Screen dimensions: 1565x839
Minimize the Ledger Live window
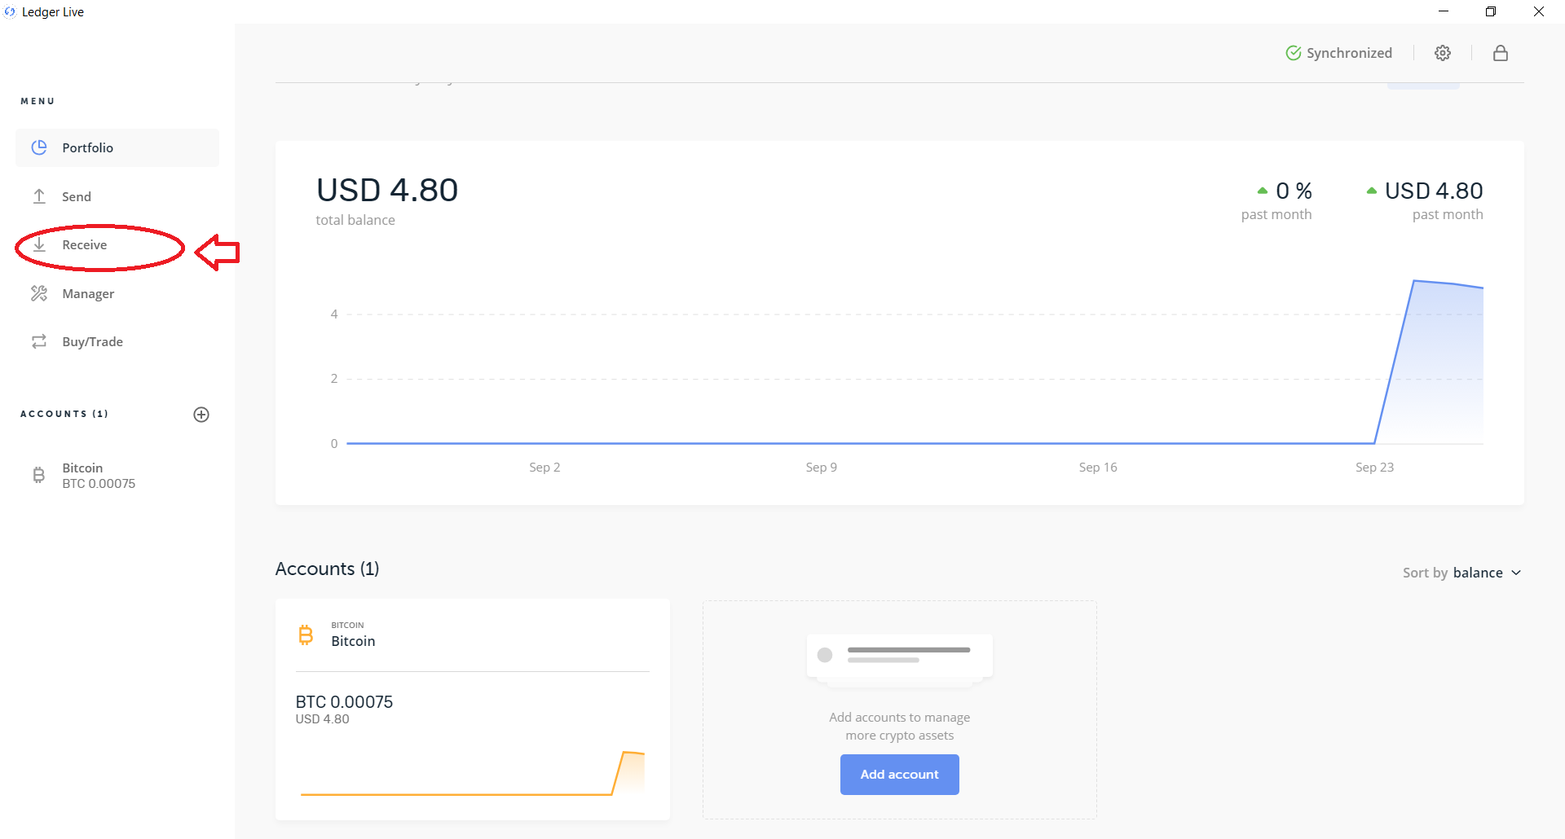click(1444, 11)
